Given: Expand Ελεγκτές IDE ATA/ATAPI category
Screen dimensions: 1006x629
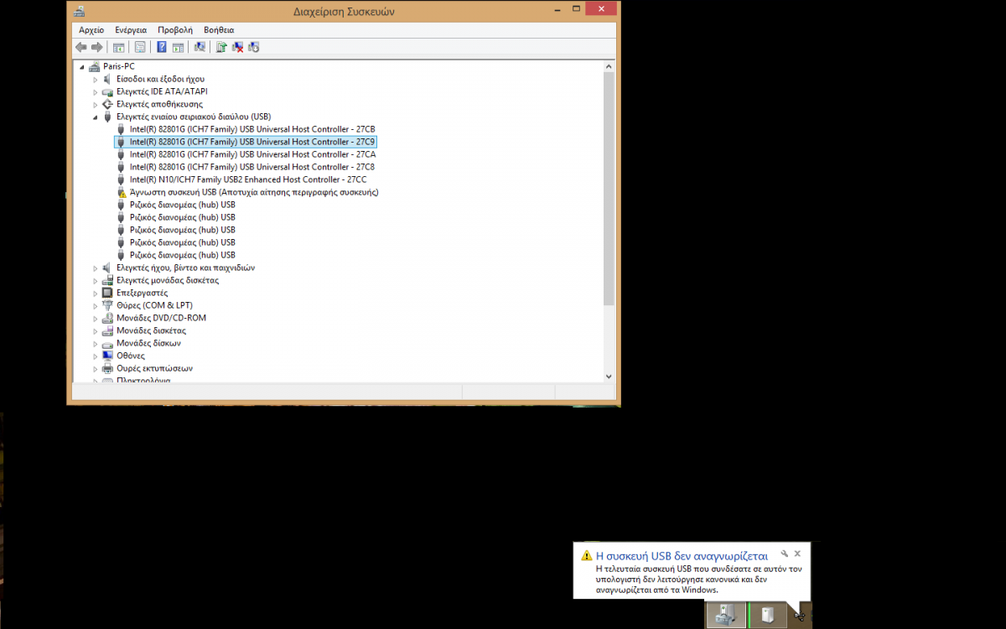Looking at the screenshot, I should click(x=95, y=91).
